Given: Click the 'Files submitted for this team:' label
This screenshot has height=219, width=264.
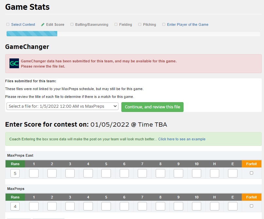Looking at the screenshot, I should click(31, 81).
